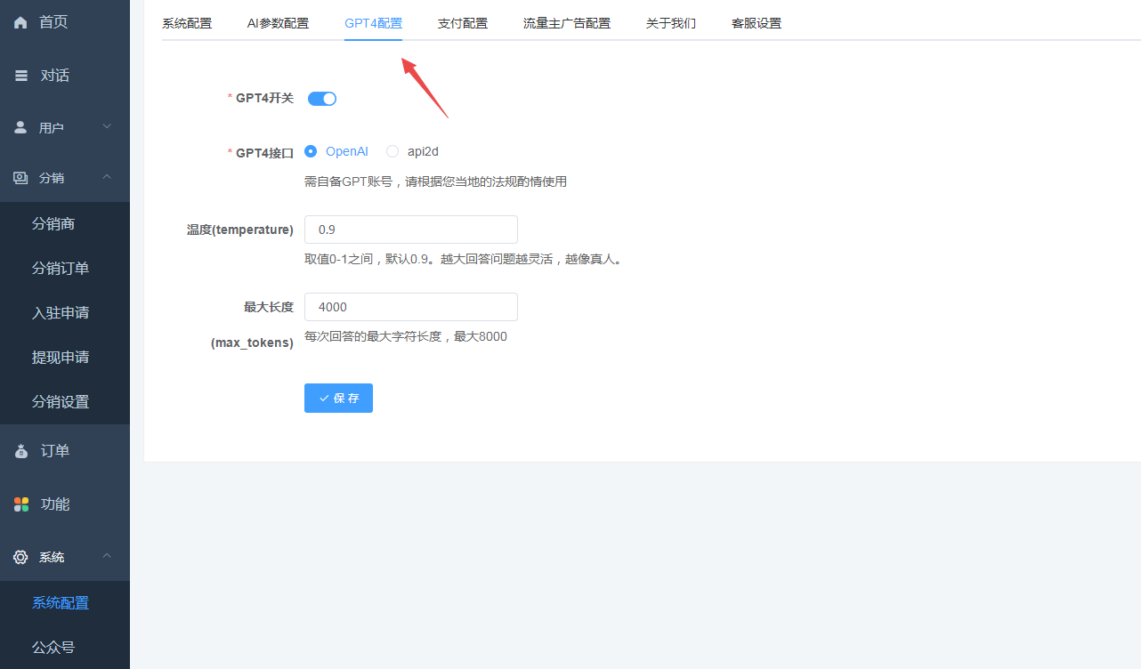Open the 流量主广告配置 tab
Image resolution: width=1141 pixels, height=669 pixels.
(567, 23)
